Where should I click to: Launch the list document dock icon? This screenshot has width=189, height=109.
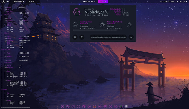pyautogui.click(x=105, y=107)
